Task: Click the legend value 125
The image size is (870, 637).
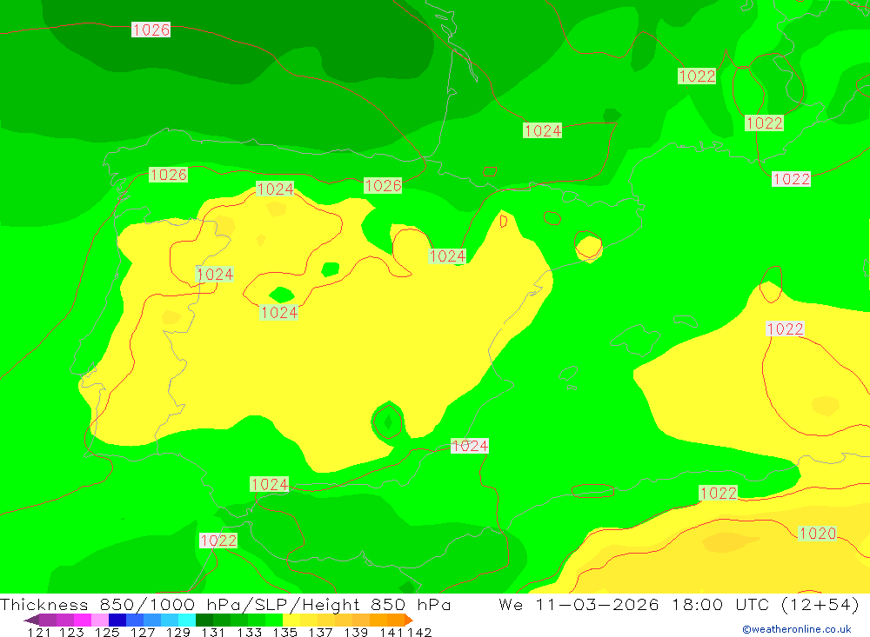Action: (x=107, y=632)
